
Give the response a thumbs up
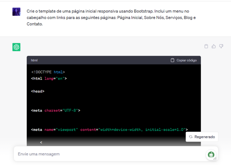(214, 46)
